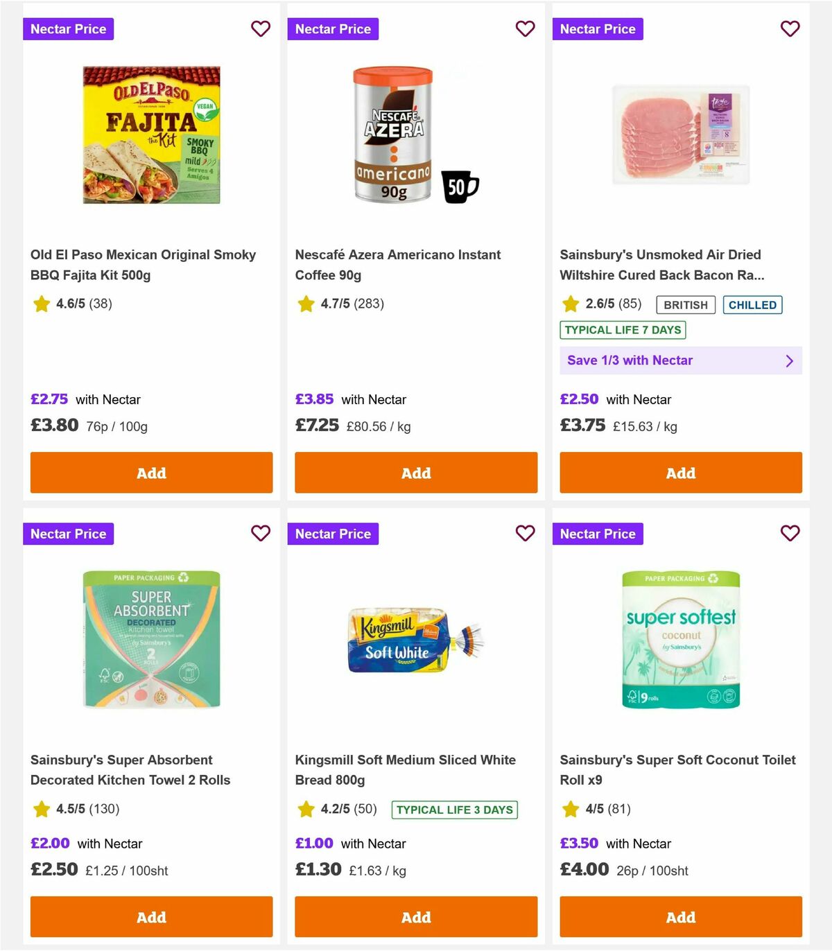Click the star icon on the kitchen towel card

coord(40,809)
